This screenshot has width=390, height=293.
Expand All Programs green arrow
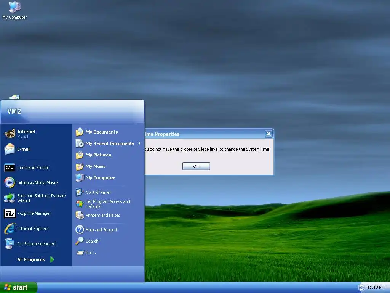coord(52,259)
